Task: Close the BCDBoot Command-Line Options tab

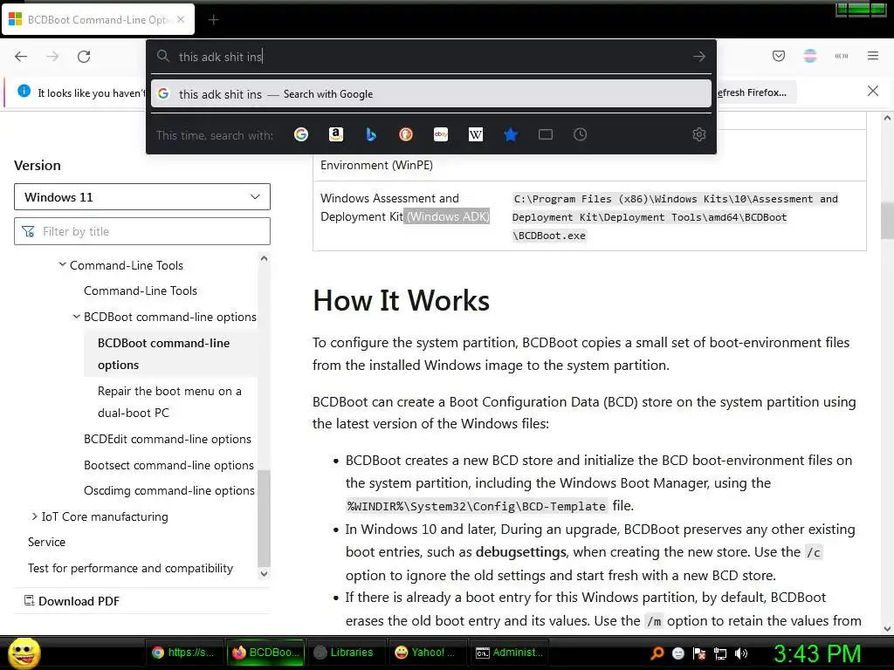Action: pyautogui.click(x=181, y=19)
